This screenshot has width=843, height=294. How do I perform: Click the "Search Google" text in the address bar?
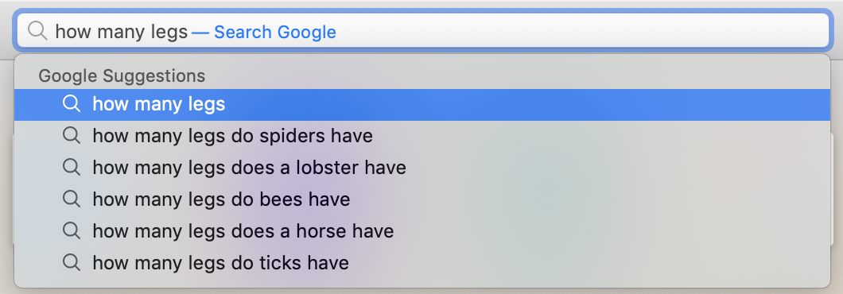(274, 33)
